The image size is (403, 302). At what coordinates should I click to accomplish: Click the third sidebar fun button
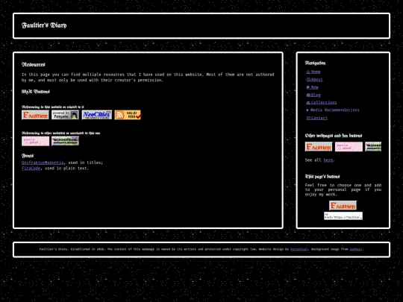click(373, 147)
